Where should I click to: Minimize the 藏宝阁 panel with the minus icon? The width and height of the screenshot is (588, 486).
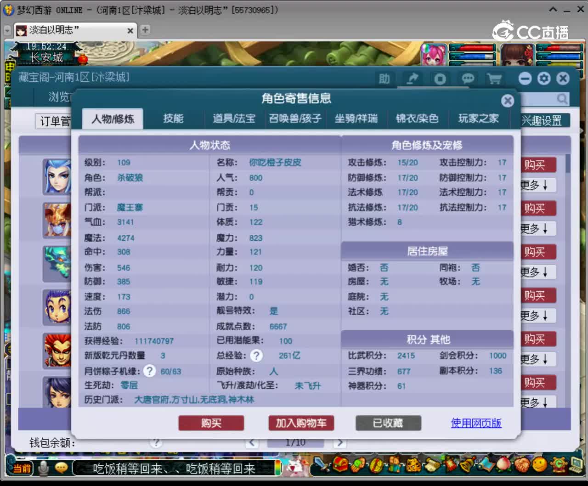pyautogui.click(x=525, y=79)
